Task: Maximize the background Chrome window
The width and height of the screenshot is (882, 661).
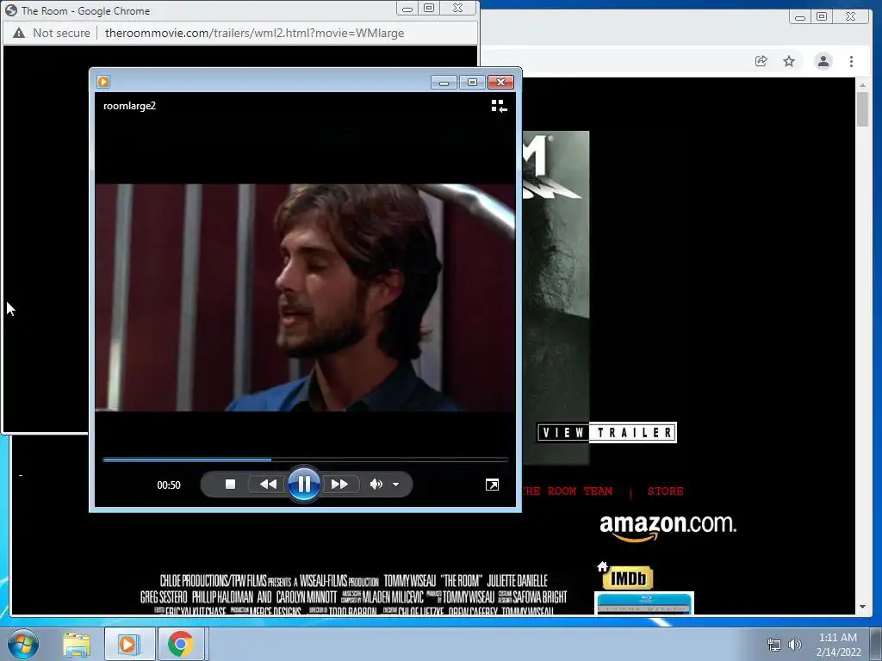Action: [822, 17]
